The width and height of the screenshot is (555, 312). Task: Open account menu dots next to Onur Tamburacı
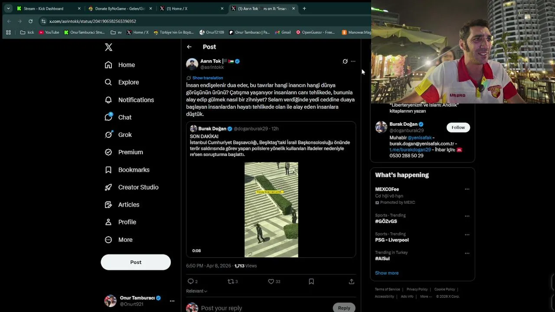172,301
